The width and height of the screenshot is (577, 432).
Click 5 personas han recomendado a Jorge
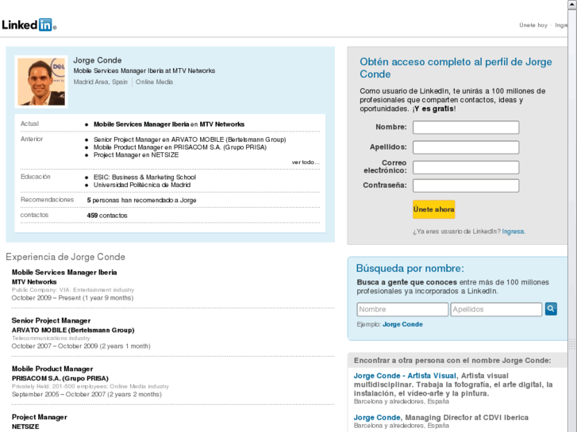tap(142, 201)
